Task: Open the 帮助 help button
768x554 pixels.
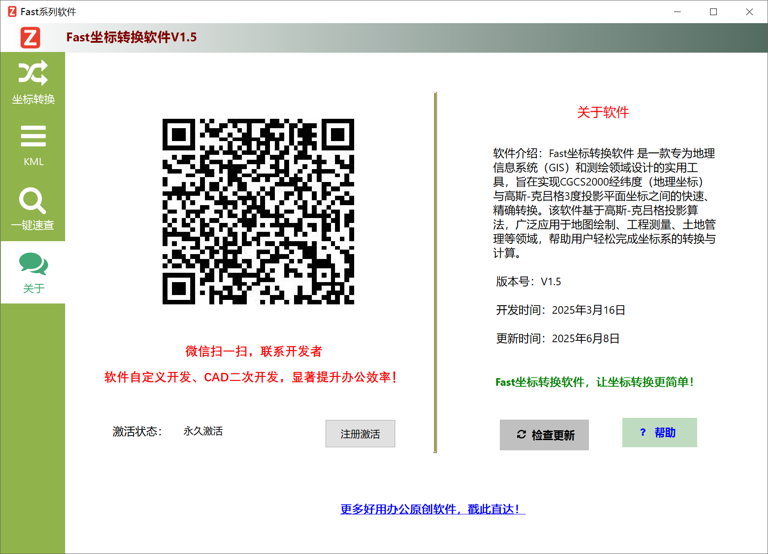Action: [659, 433]
